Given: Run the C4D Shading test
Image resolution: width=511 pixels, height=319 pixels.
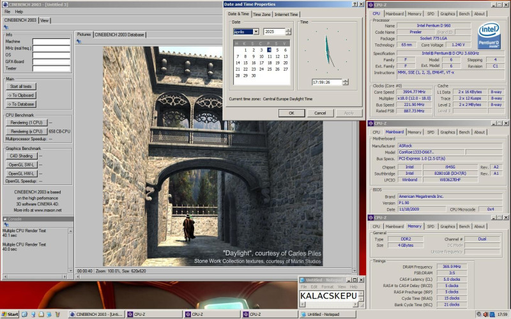Looking at the screenshot, I should coord(21,156).
